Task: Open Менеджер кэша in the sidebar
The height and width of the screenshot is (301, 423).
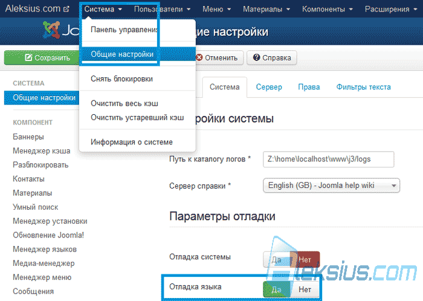Action: click(x=42, y=150)
